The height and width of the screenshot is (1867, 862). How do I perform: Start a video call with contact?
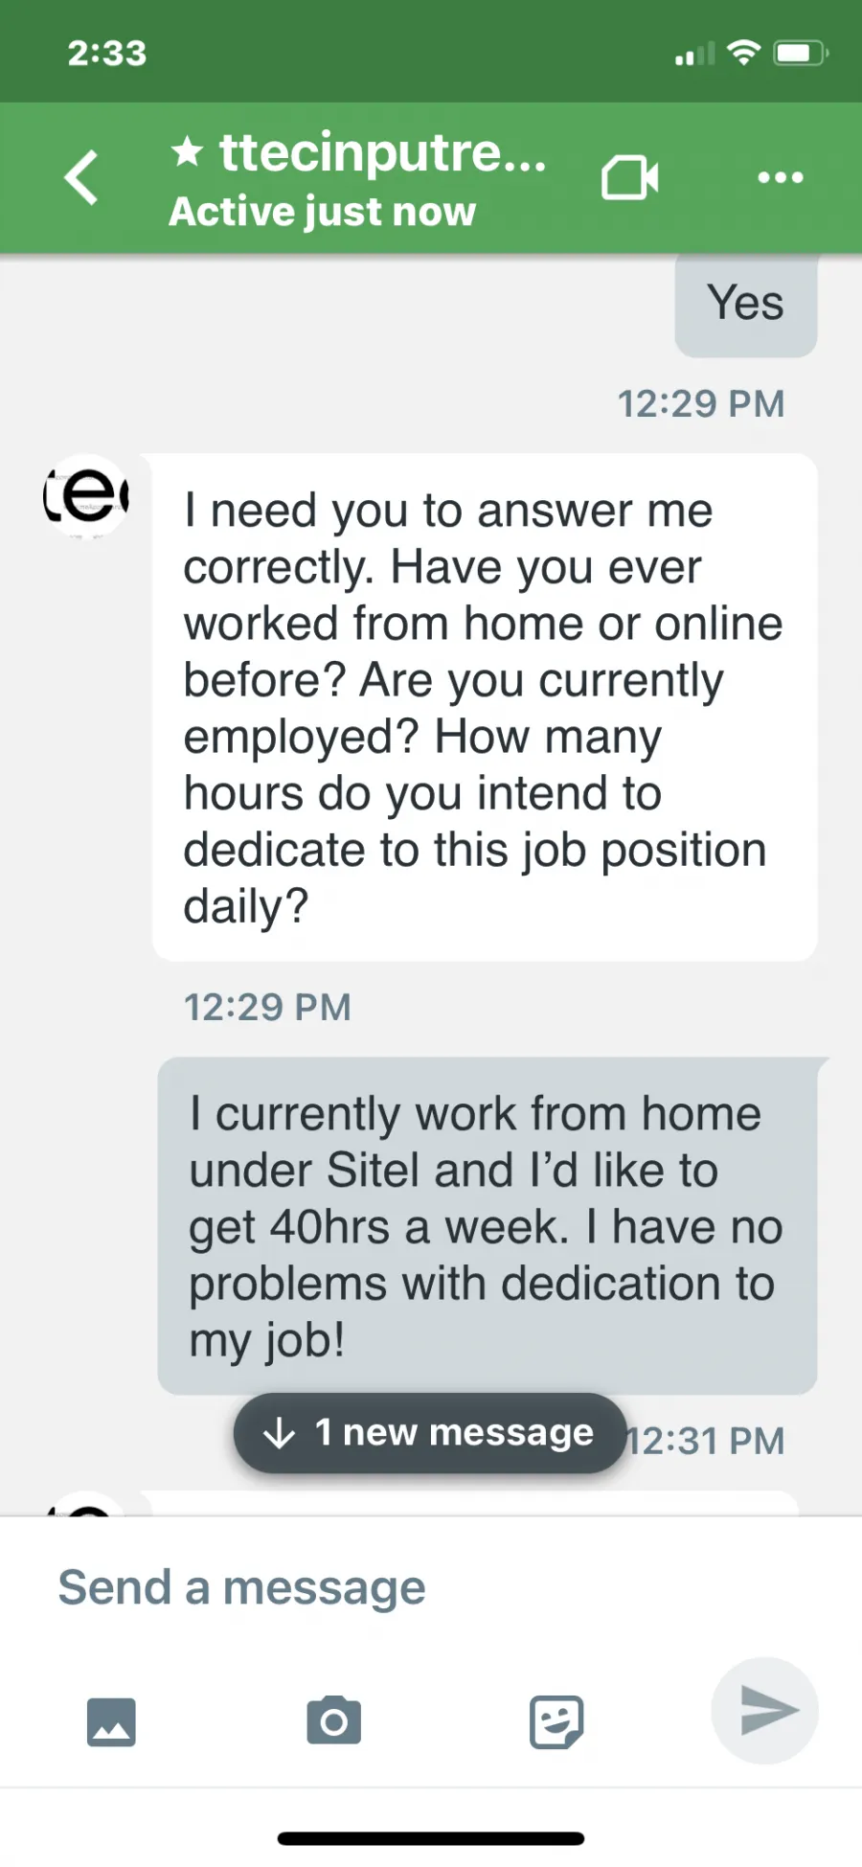point(629,178)
